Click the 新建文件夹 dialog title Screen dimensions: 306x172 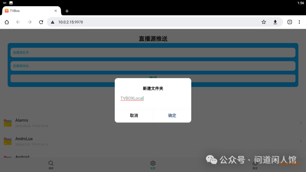(x=153, y=89)
